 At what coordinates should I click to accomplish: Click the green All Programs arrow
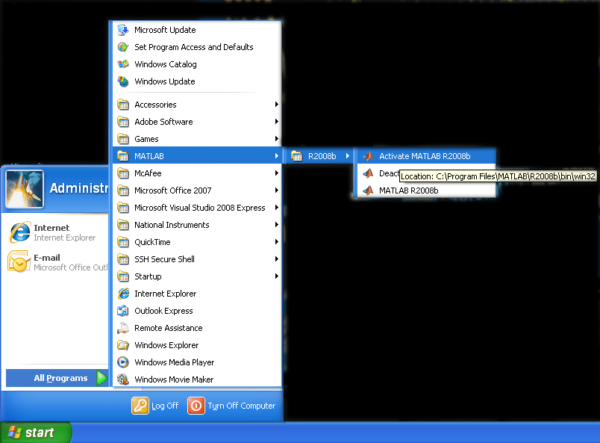(x=101, y=378)
